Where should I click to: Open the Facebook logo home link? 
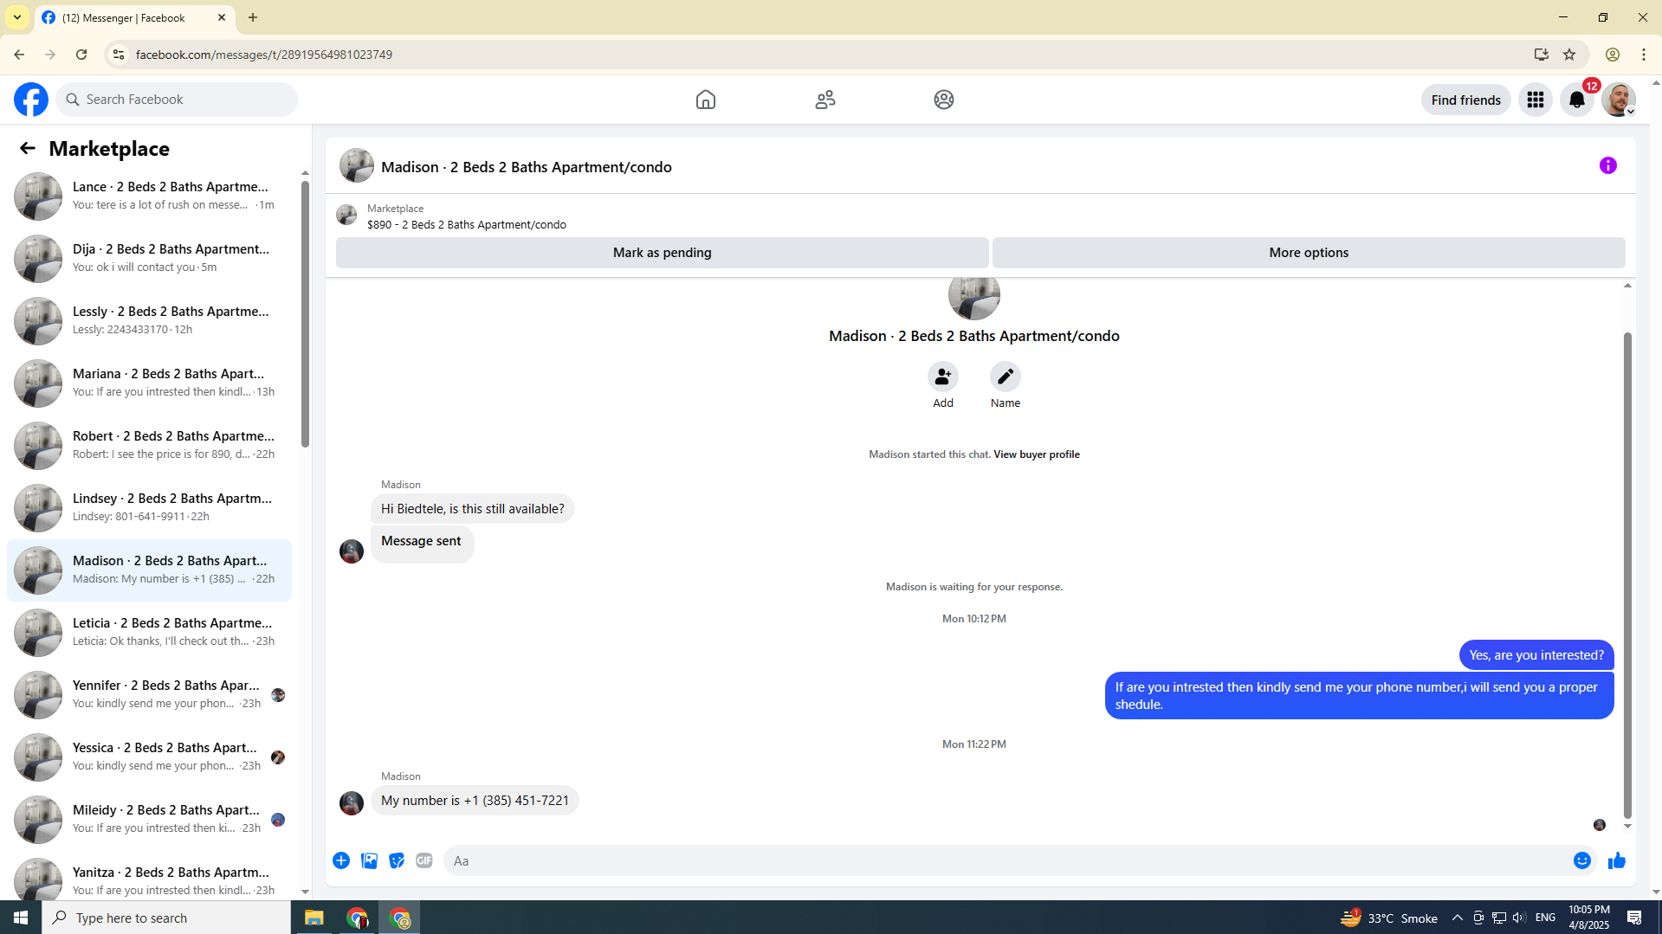31,100
